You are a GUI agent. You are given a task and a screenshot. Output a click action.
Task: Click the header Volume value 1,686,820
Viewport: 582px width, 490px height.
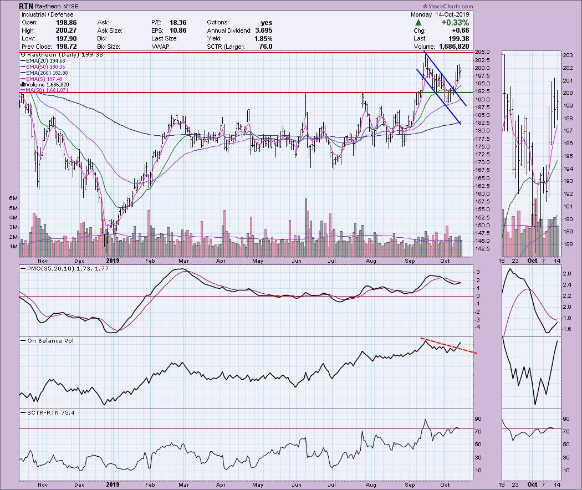[x=454, y=47]
